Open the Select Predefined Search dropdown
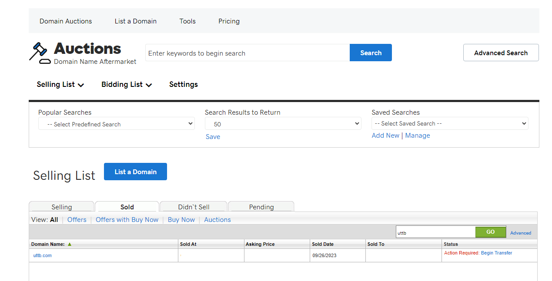 click(x=117, y=124)
